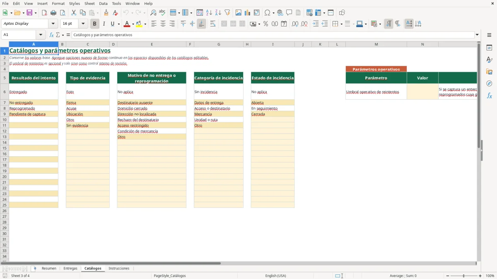
Task: Open the Data menu
Action: 103,3
